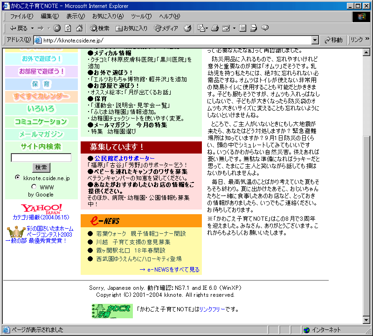
Task: Expand the Links (リンク) toolbar chevron
Action: (x=367, y=39)
